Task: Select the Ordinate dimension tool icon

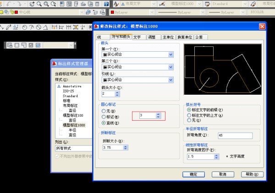Action: pyautogui.click(x=16, y=27)
